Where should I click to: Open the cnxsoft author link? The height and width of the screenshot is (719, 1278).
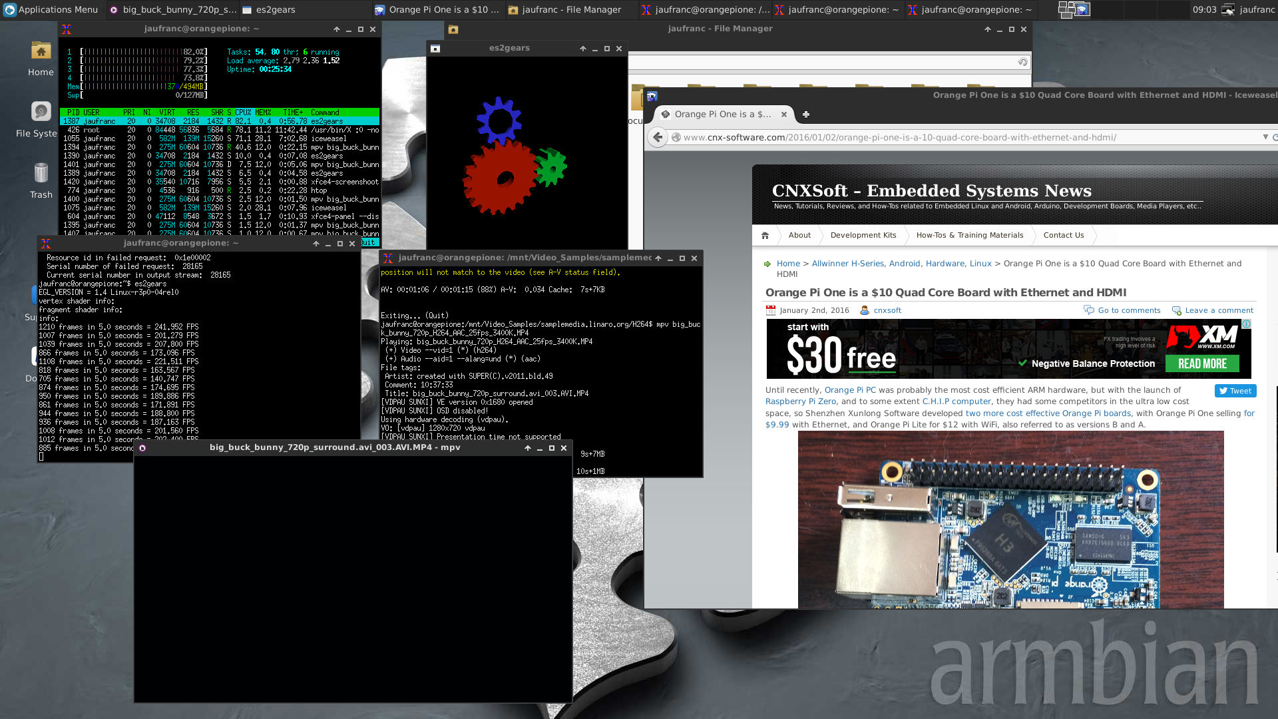[887, 310]
